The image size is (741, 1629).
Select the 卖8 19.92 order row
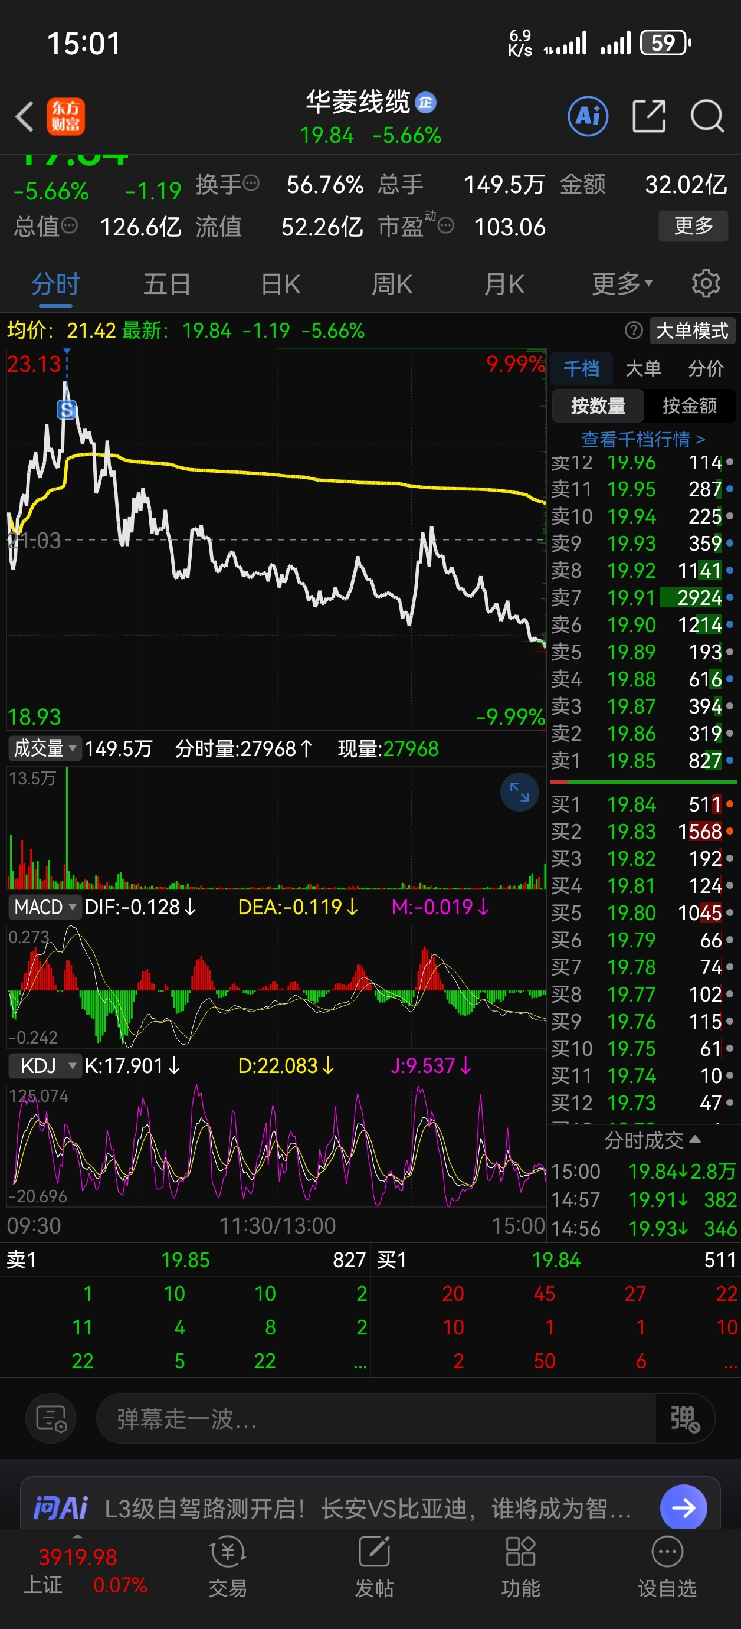pyautogui.click(x=642, y=570)
